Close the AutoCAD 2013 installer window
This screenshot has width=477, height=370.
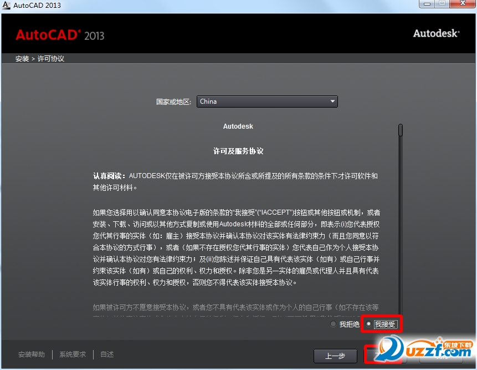pyautogui.click(x=463, y=4)
